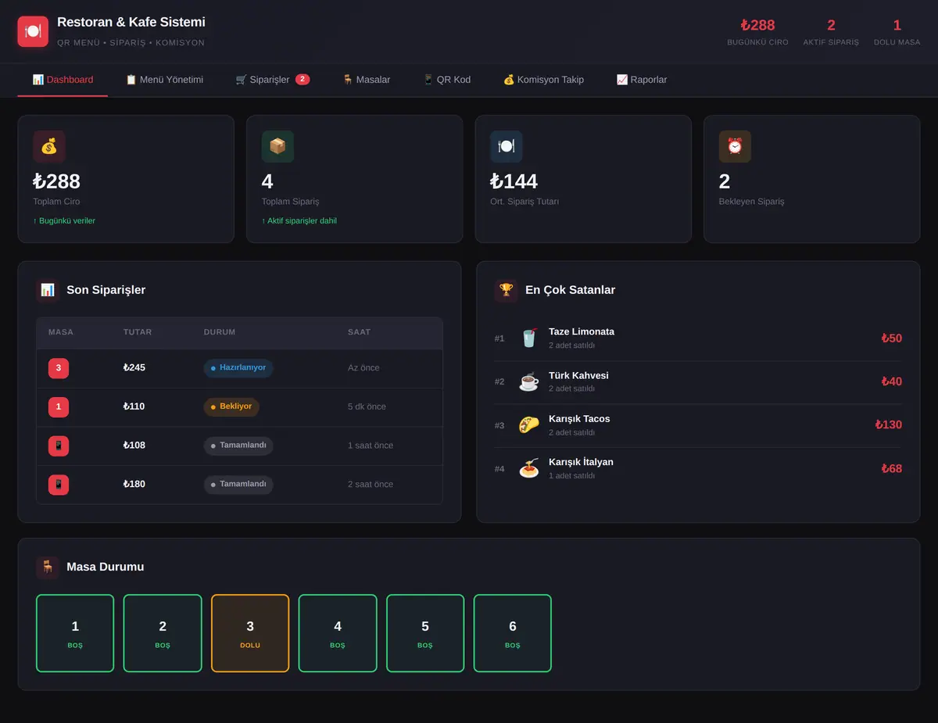Click the alarm clock icon on Bekleyen Sipariş

[x=735, y=146]
